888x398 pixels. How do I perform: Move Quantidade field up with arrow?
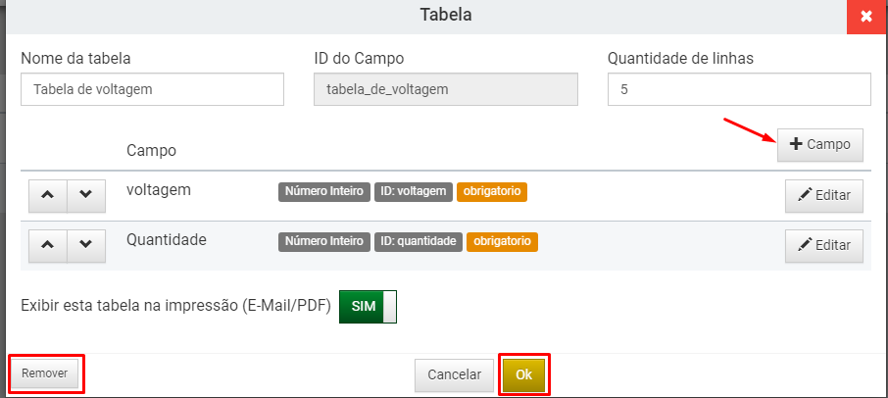point(48,246)
